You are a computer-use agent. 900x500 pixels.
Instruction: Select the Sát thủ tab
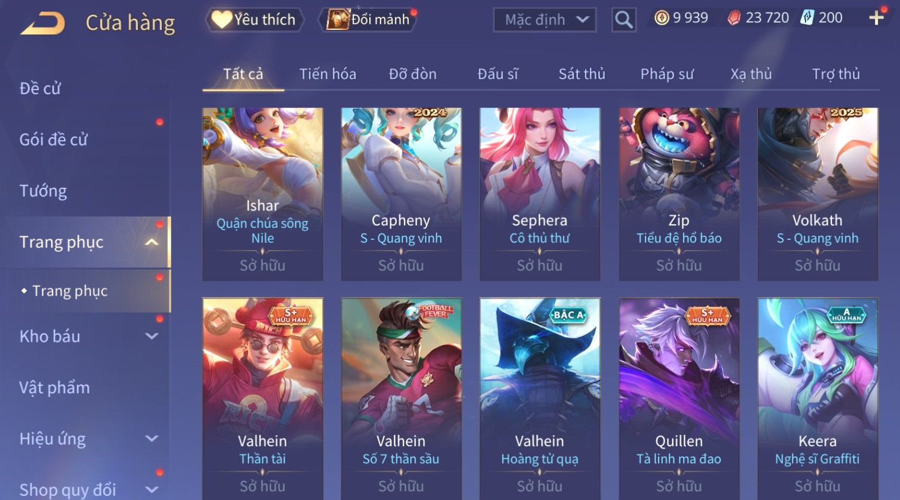coord(582,74)
